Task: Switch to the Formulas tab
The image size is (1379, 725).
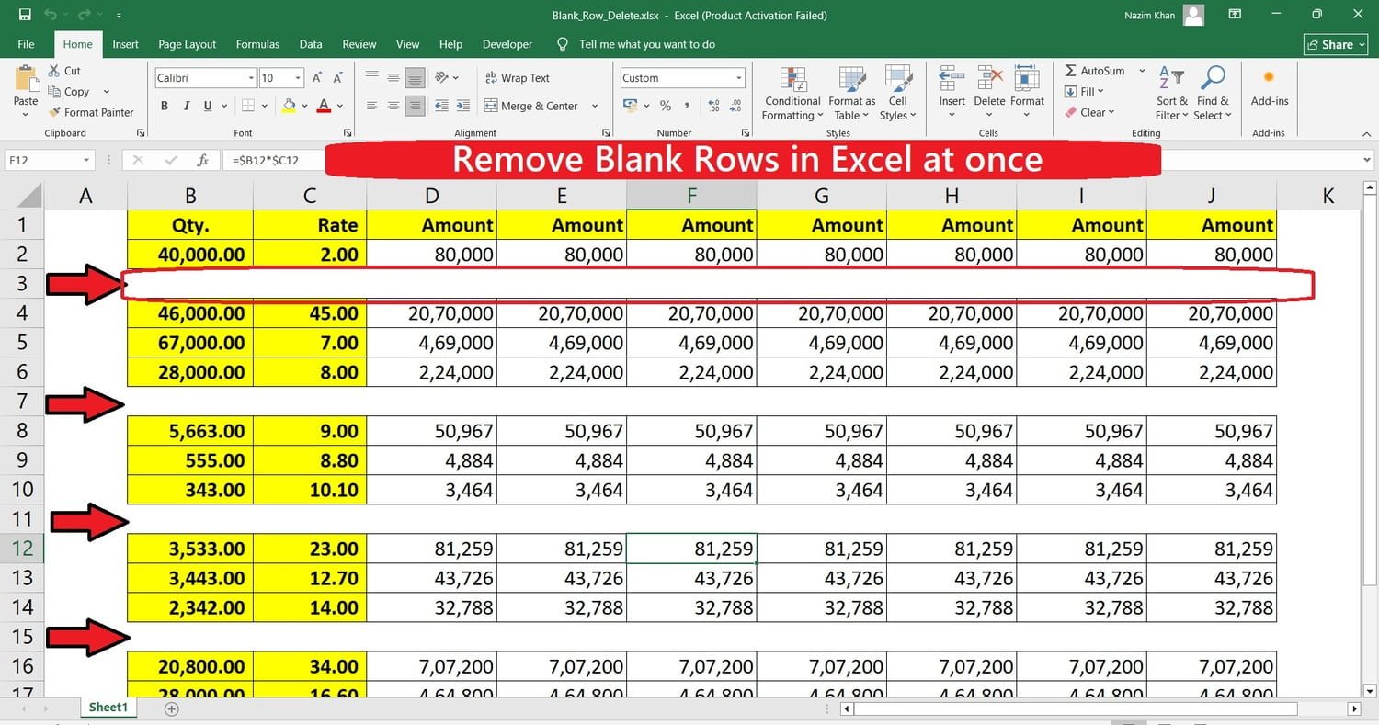Action: (x=257, y=44)
